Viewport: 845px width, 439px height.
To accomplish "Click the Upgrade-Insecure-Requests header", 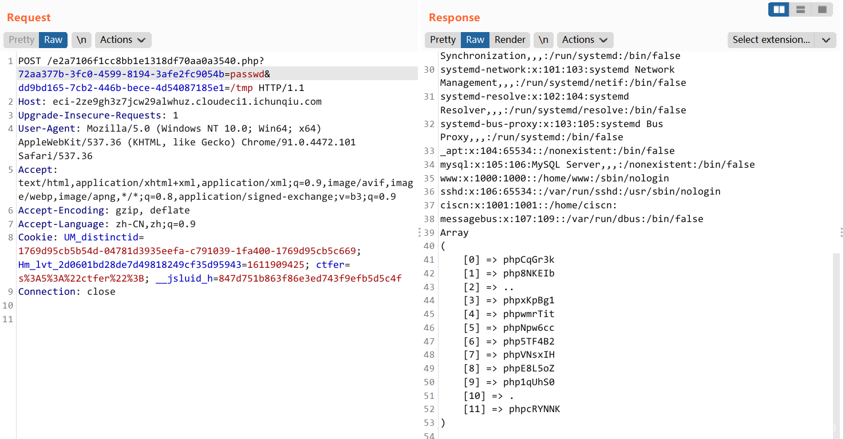I will pyautogui.click(x=98, y=115).
